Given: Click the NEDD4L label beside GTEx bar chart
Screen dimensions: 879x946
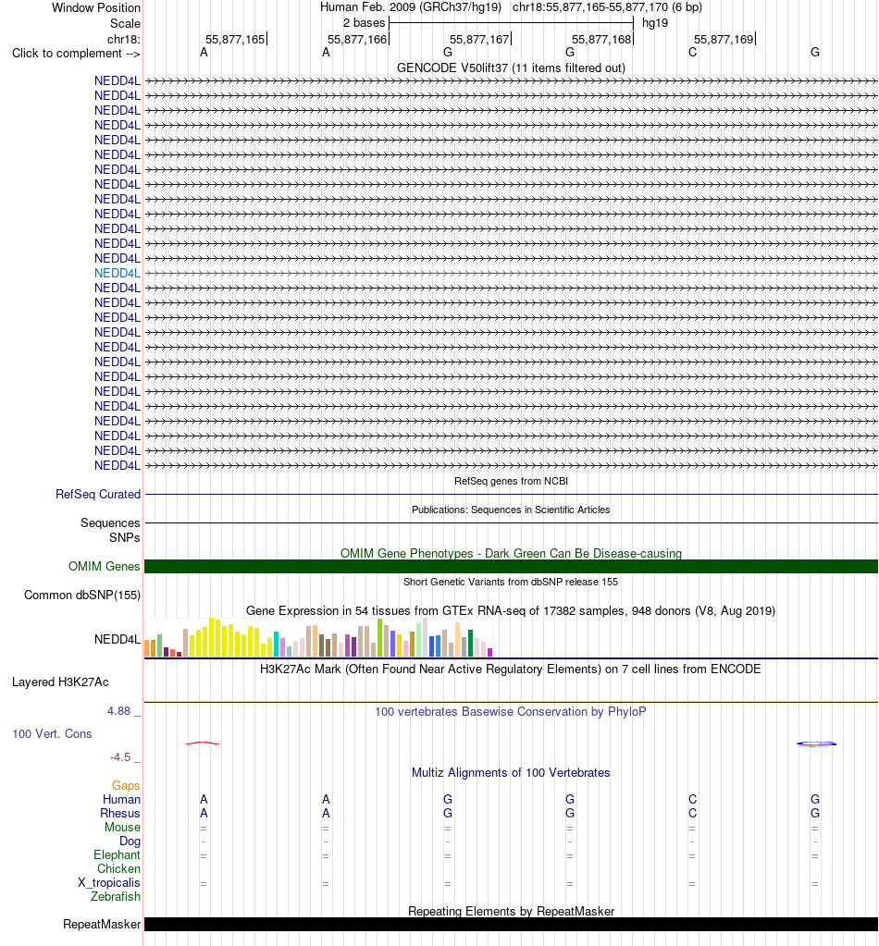Looking at the screenshot, I should tap(118, 639).
